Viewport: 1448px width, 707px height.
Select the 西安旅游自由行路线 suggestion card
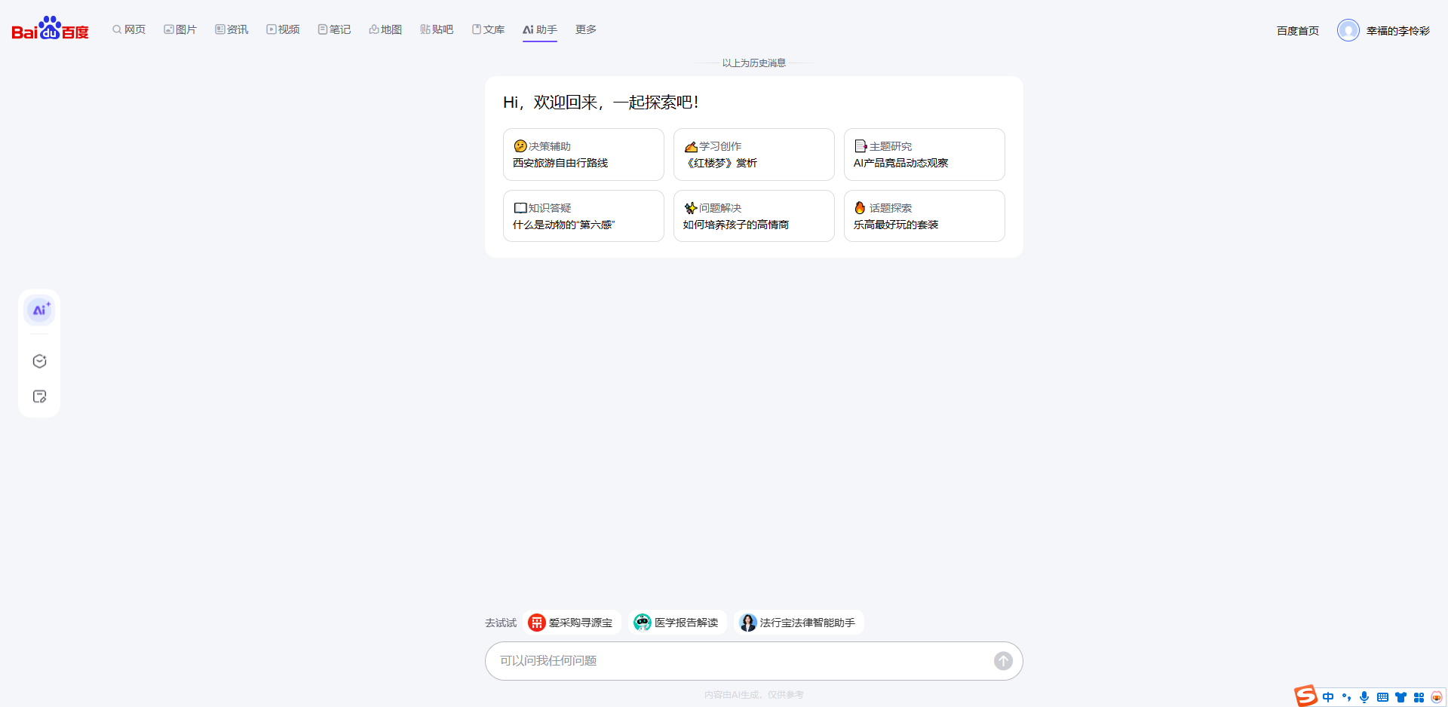pyautogui.click(x=583, y=155)
